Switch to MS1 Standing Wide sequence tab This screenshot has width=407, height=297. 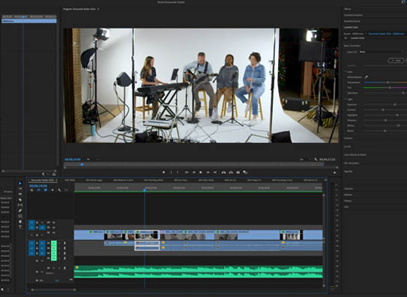(154, 180)
